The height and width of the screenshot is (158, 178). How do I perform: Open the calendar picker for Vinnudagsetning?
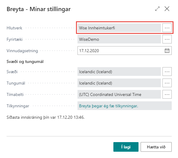[167, 51]
